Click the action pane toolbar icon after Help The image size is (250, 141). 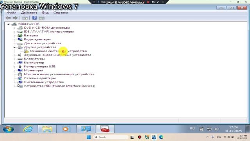coord(42,18)
